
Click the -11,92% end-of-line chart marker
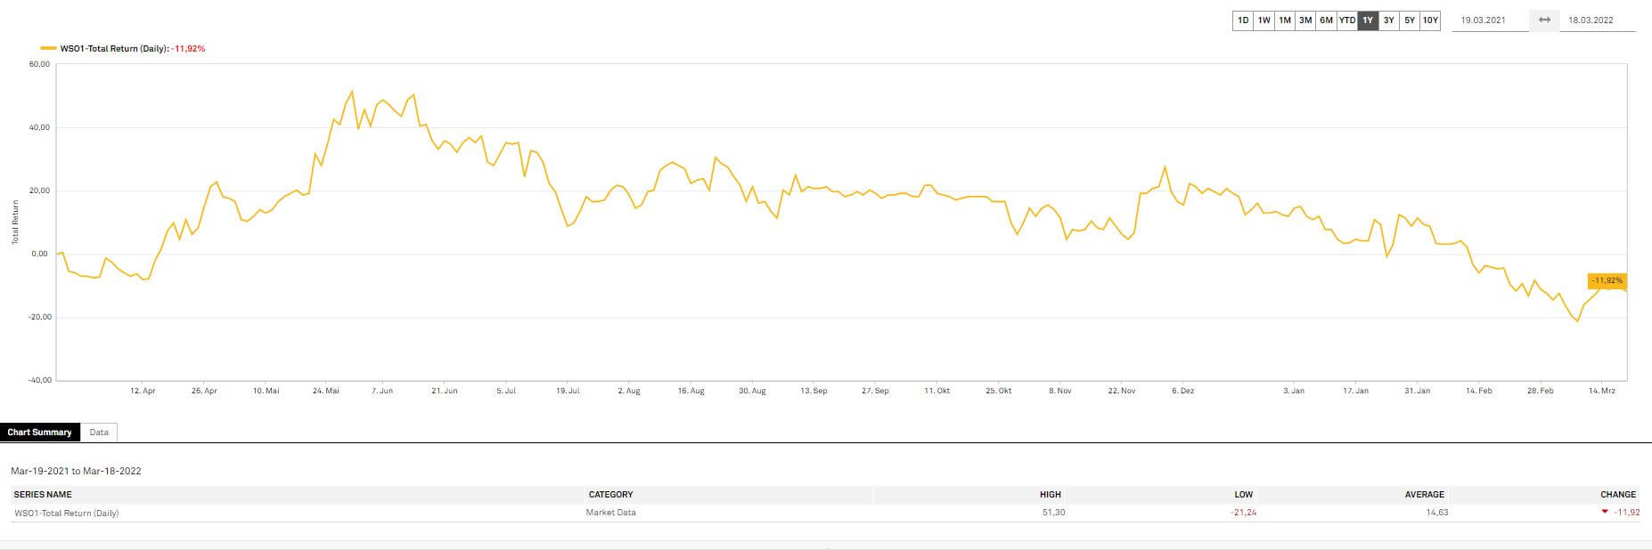tap(1607, 280)
